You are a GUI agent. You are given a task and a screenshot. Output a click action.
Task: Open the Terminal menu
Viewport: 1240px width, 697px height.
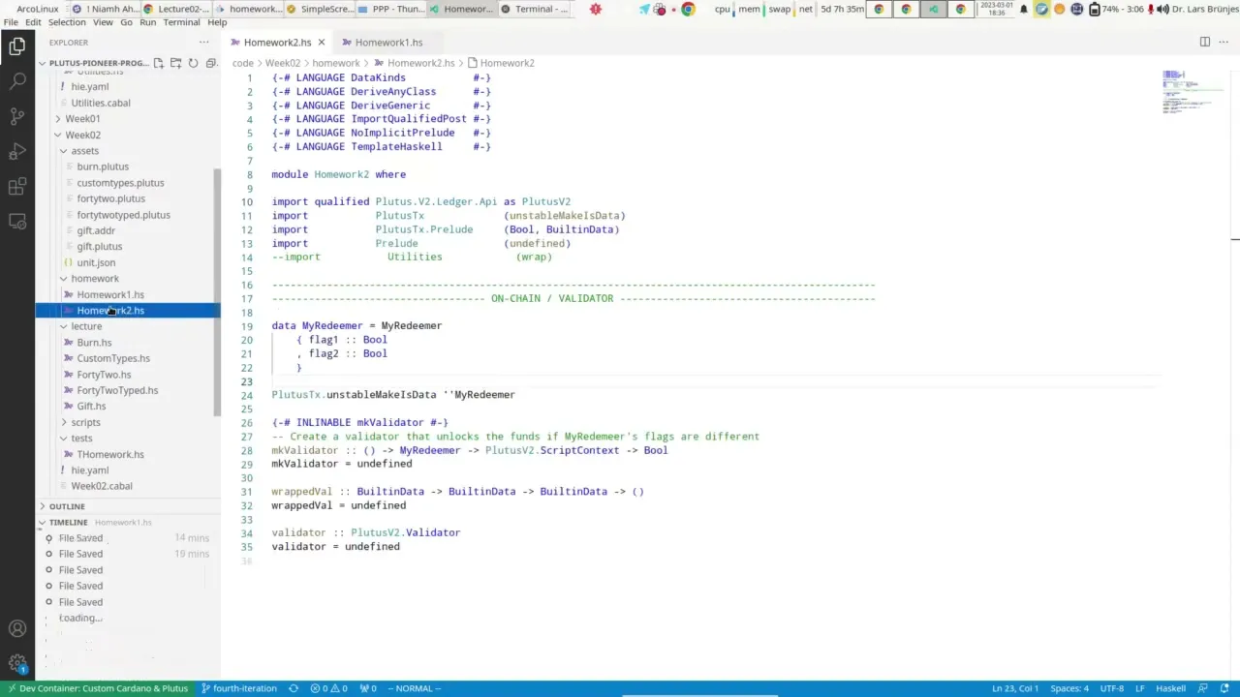(181, 22)
